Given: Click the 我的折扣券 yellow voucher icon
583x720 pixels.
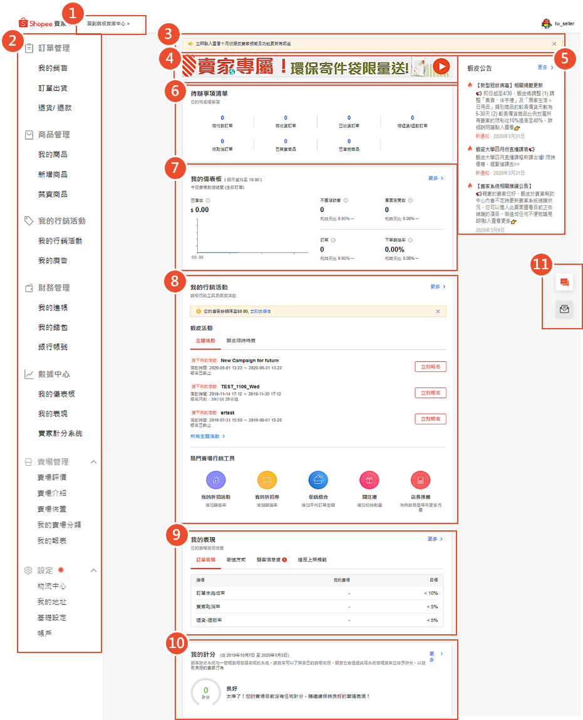Looking at the screenshot, I should pyautogui.click(x=267, y=480).
